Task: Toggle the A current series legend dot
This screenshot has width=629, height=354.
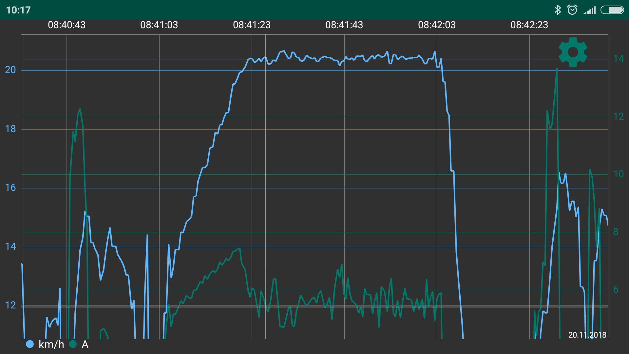Action: [73, 344]
